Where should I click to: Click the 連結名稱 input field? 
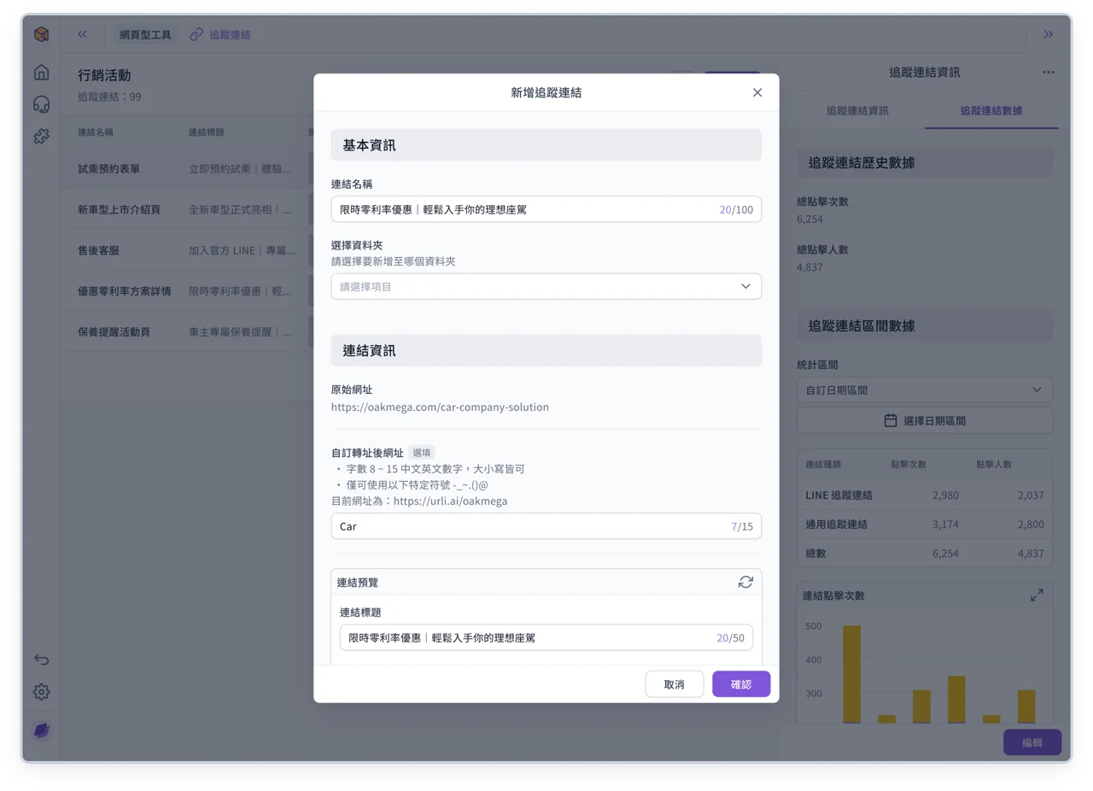[546, 209]
